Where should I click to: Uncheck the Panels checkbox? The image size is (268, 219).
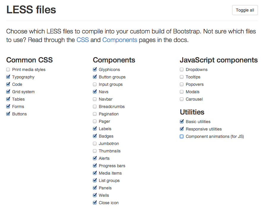coord(95,188)
